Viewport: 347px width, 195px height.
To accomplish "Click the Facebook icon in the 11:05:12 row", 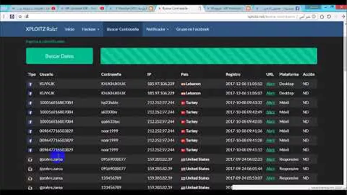I will tap(30, 84).
